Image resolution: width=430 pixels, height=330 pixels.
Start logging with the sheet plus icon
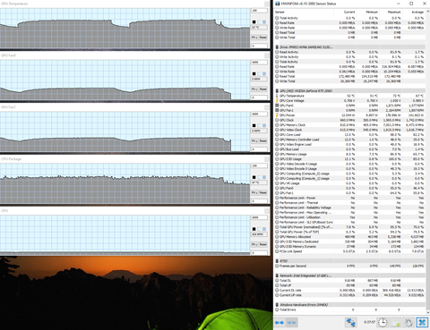[396, 322]
